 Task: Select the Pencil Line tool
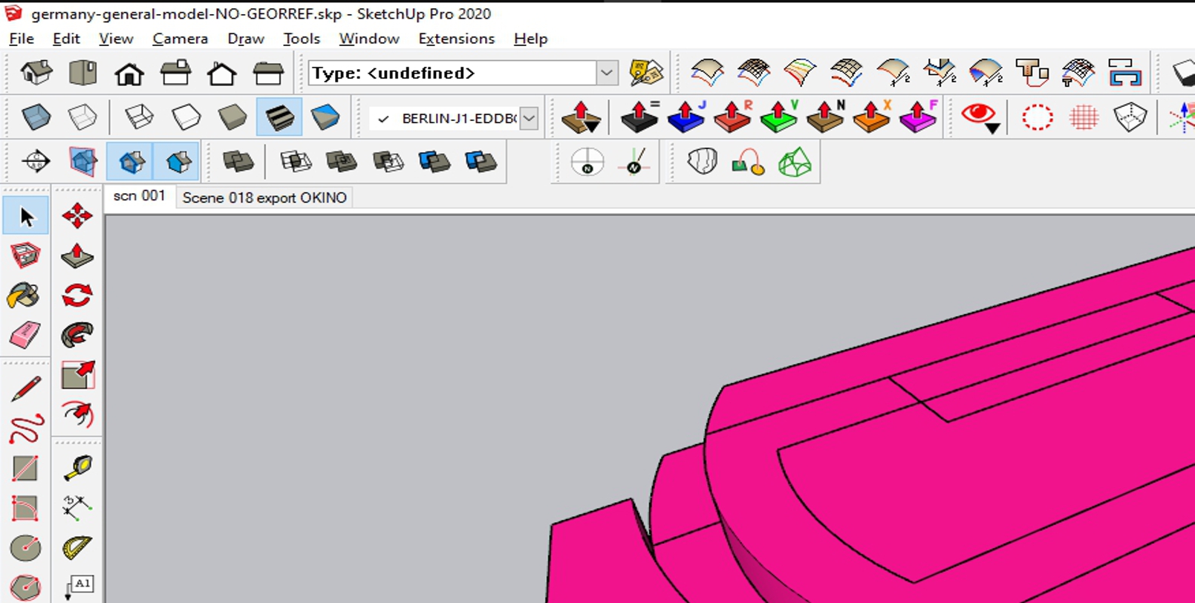pyautogui.click(x=25, y=388)
